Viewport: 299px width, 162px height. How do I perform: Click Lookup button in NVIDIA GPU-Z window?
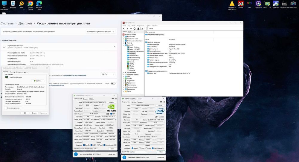point(111,102)
